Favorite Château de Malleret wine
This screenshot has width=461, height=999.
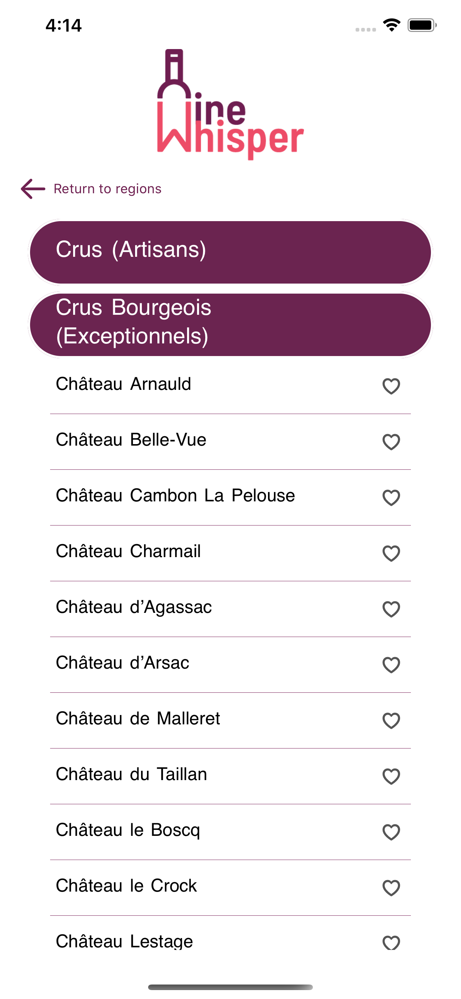(x=391, y=721)
